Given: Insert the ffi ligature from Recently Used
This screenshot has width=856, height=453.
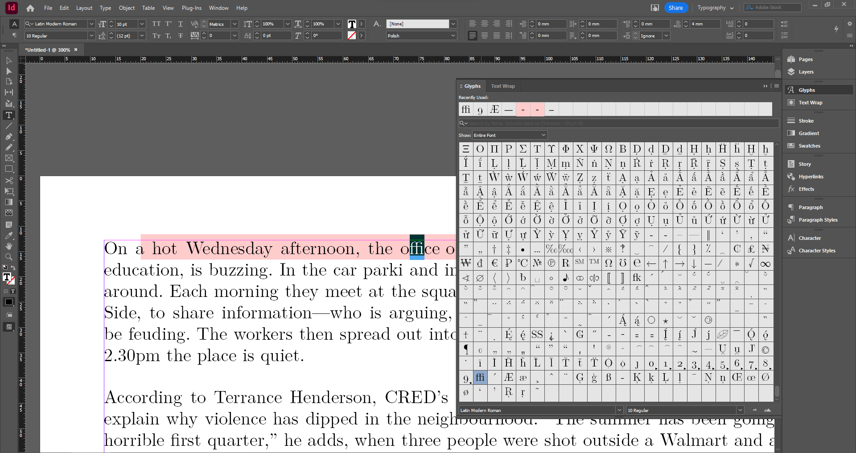Looking at the screenshot, I should 466,109.
